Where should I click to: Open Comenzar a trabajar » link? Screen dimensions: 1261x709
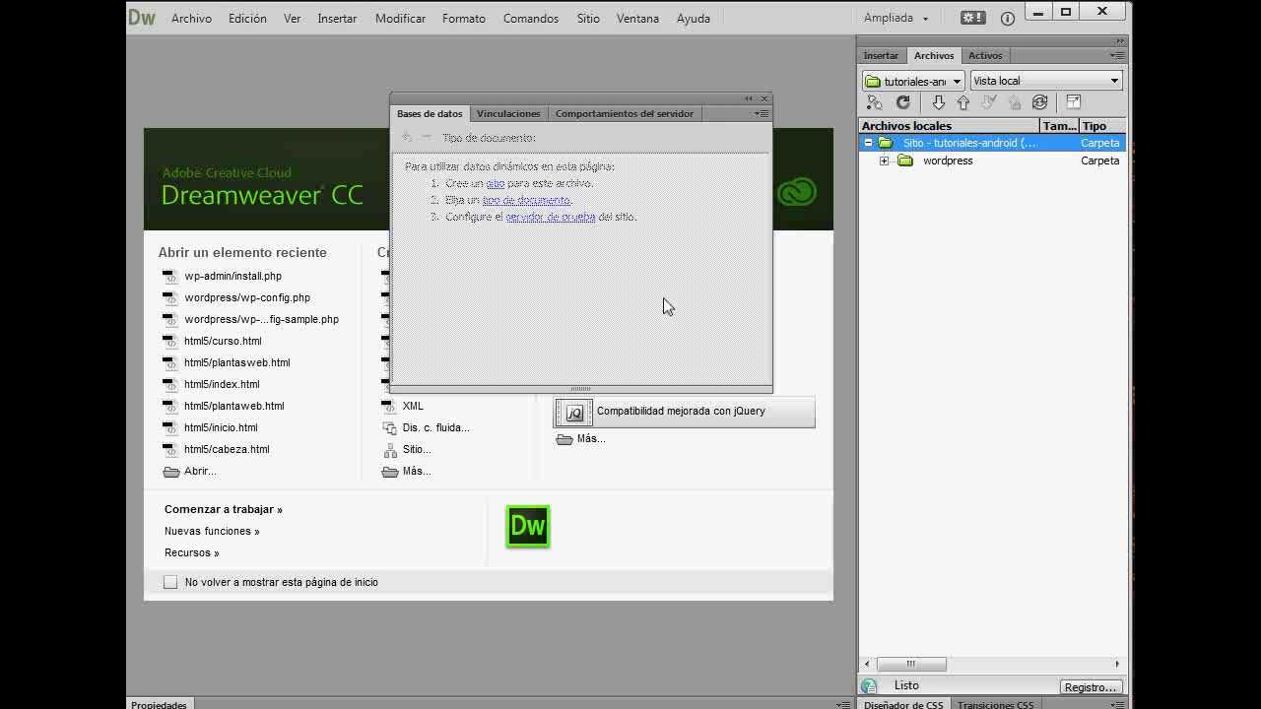[224, 509]
